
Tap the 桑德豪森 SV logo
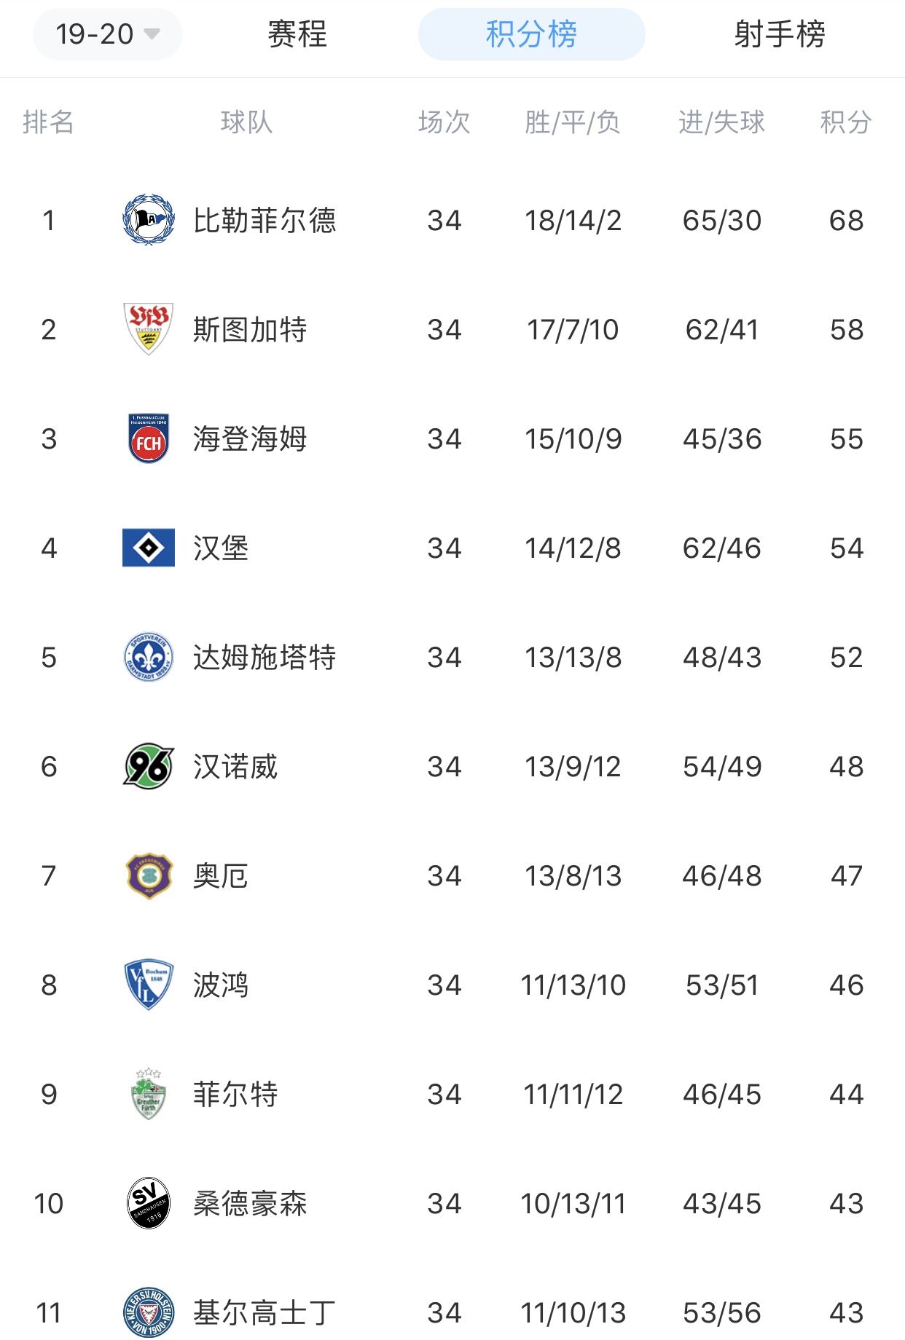pyautogui.click(x=149, y=1203)
